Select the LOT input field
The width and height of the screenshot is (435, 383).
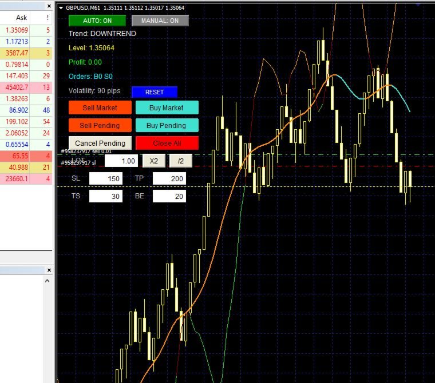click(x=121, y=161)
